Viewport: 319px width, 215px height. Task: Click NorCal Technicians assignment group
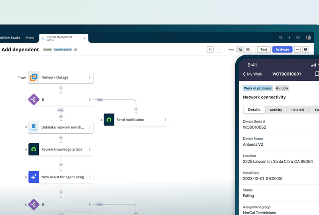(x=260, y=213)
